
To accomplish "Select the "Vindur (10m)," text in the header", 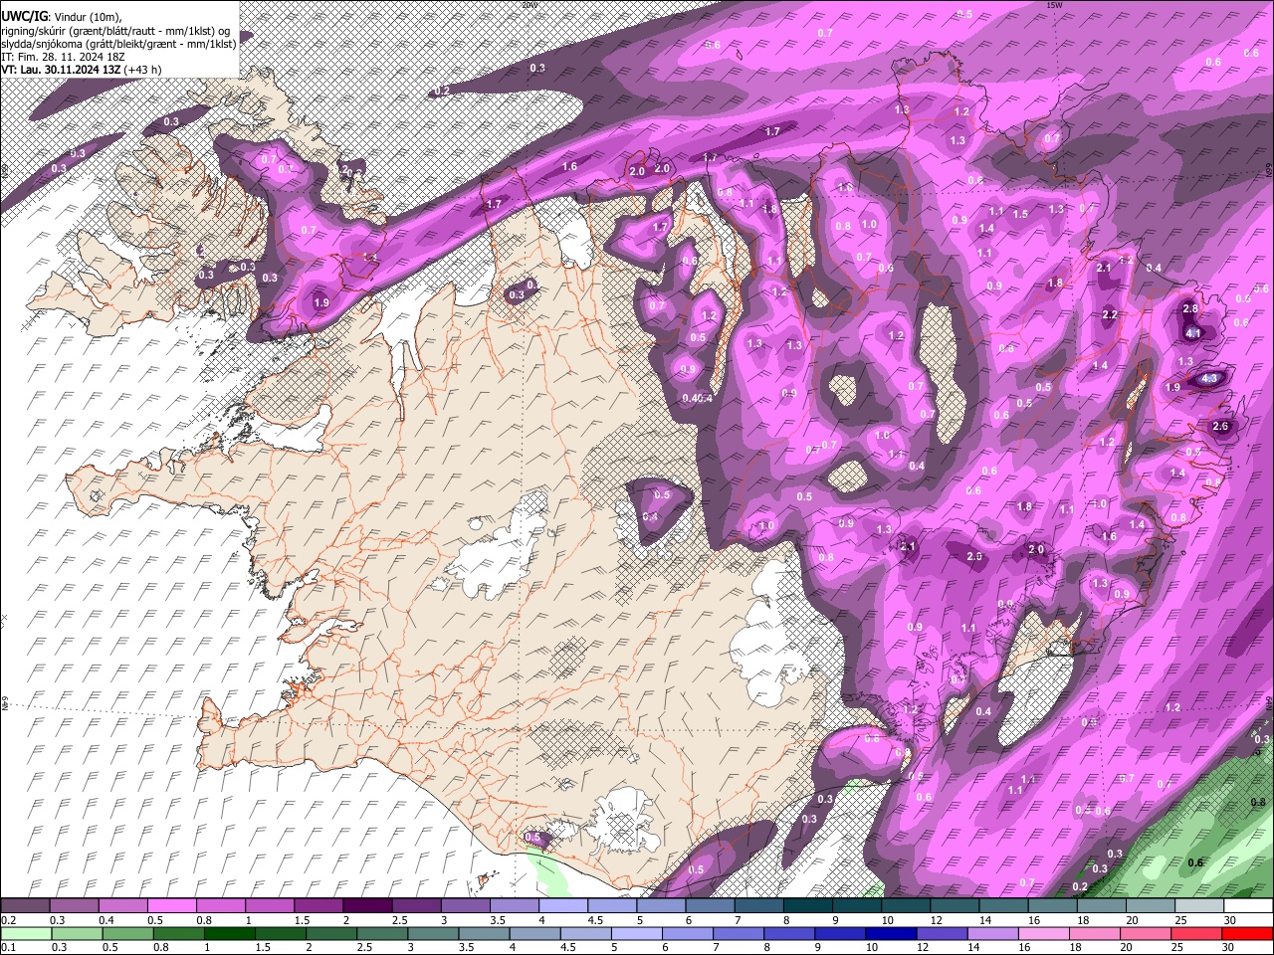I will pyautogui.click(x=87, y=17).
